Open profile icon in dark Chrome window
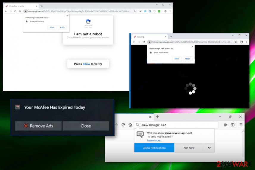This screenshot has height=170, width=255. [242, 42]
